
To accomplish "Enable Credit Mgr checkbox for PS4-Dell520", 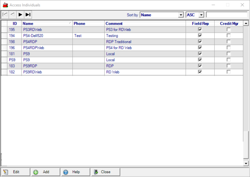I will click(229, 35).
